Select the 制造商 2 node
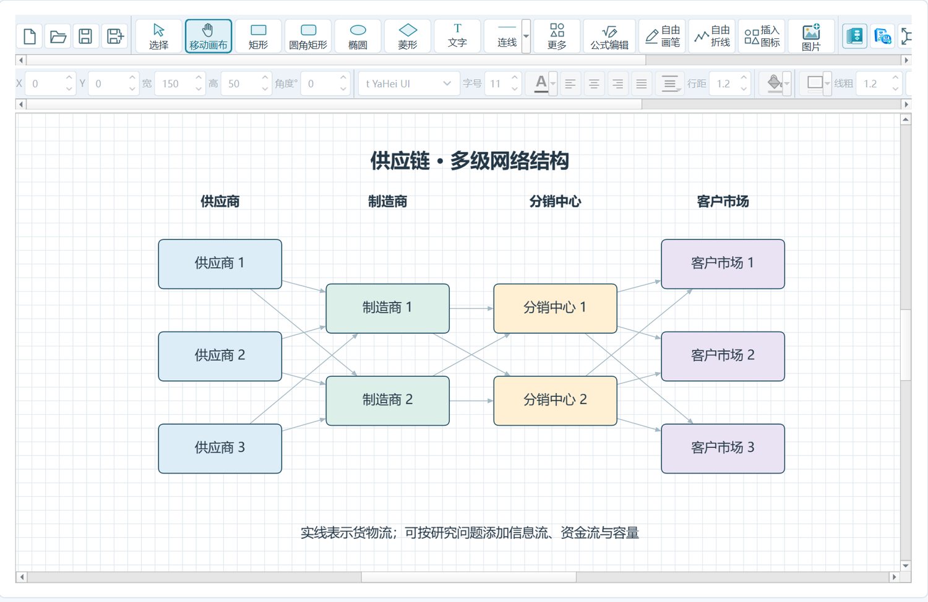 coord(388,401)
